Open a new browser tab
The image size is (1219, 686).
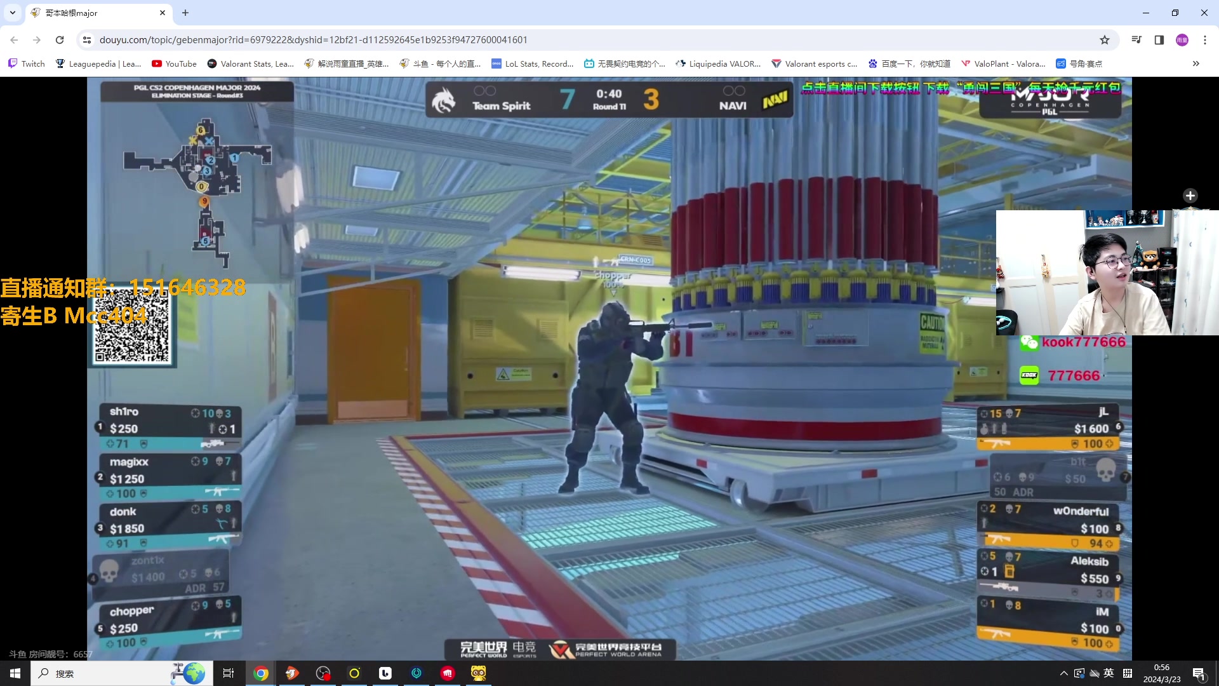(x=185, y=13)
